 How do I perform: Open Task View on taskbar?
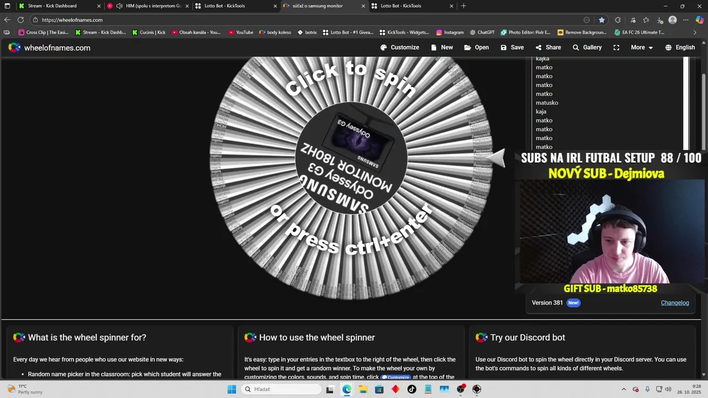(330, 389)
